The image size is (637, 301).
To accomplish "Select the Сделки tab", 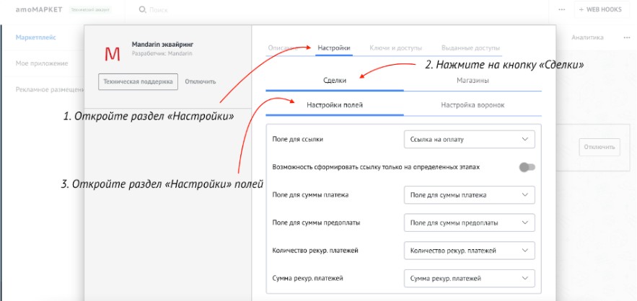I will point(335,81).
